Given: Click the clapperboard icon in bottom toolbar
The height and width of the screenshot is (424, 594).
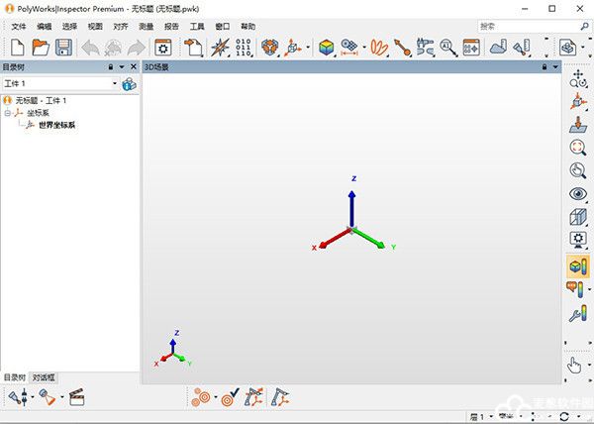Looking at the screenshot, I should point(75,398).
